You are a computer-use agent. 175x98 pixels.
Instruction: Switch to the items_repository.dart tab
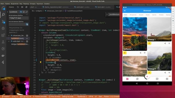click(56, 7)
